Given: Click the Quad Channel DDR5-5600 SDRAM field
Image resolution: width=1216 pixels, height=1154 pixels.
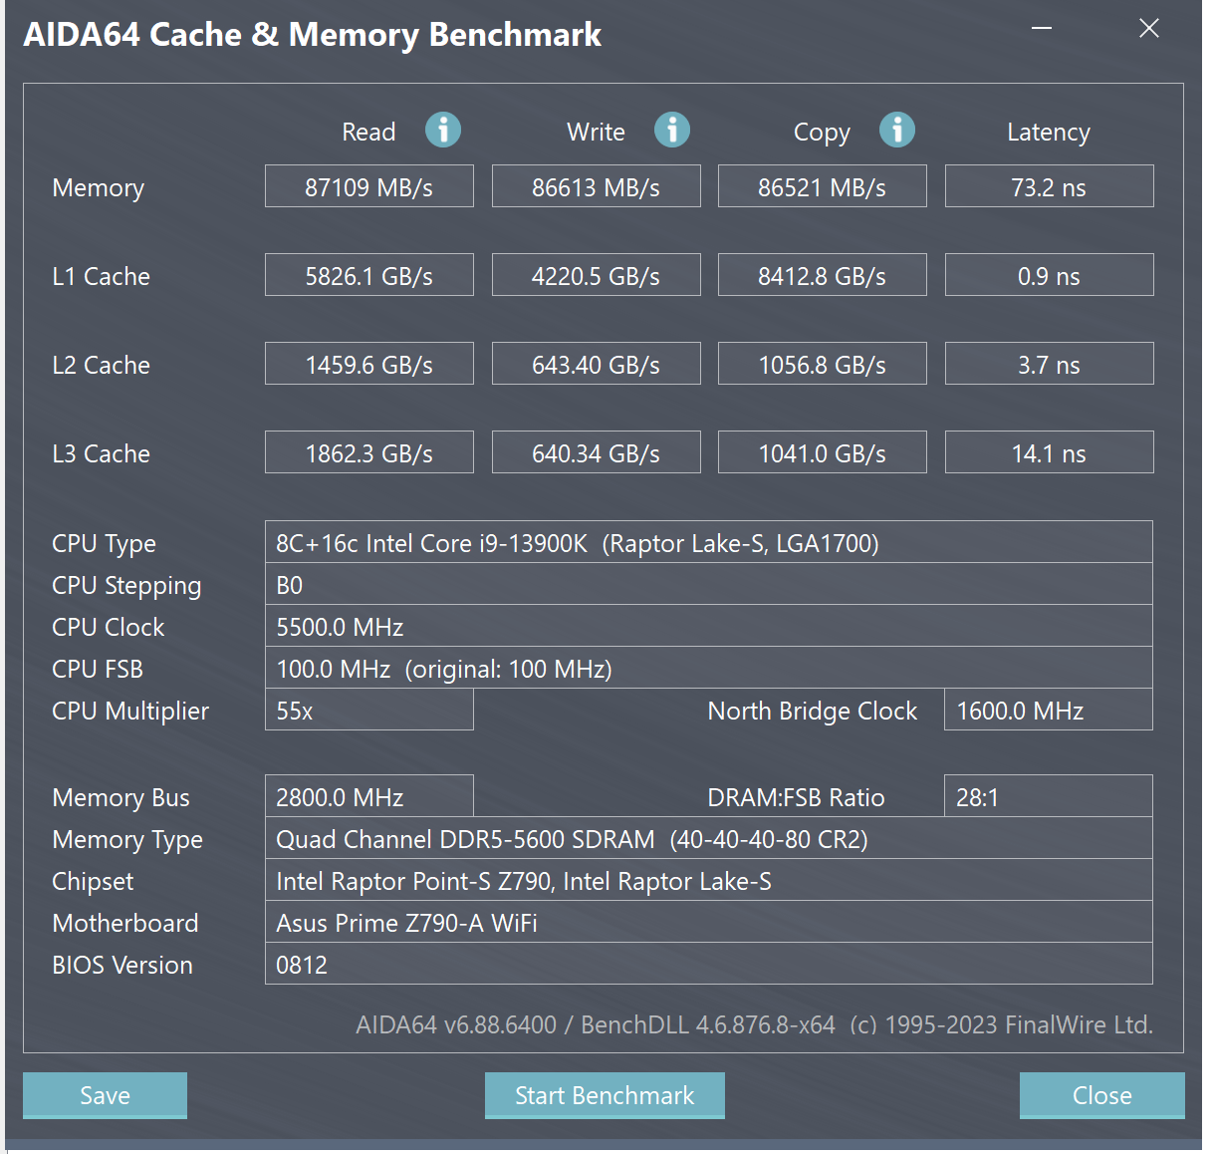Looking at the screenshot, I should (x=709, y=838).
